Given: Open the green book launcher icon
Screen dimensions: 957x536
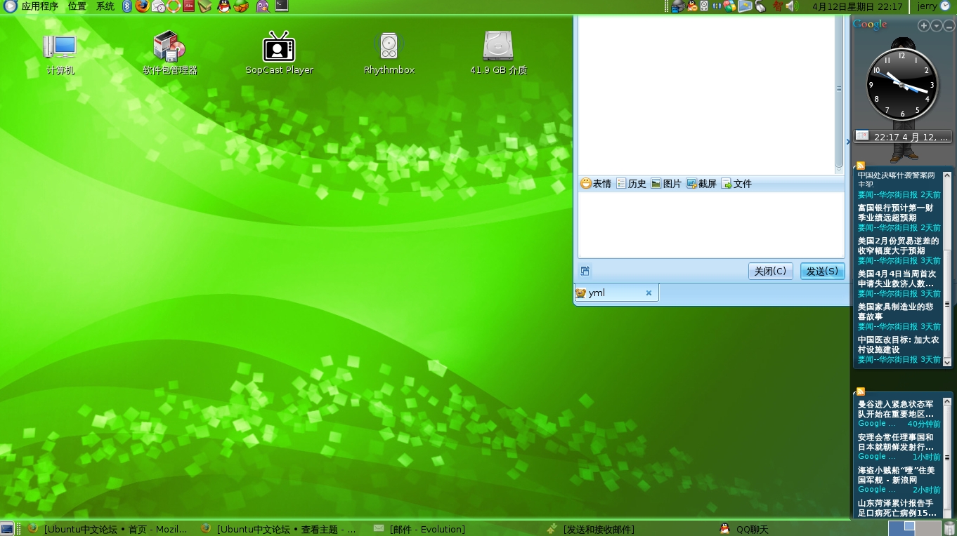Looking at the screenshot, I should click(x=204, y=6).
